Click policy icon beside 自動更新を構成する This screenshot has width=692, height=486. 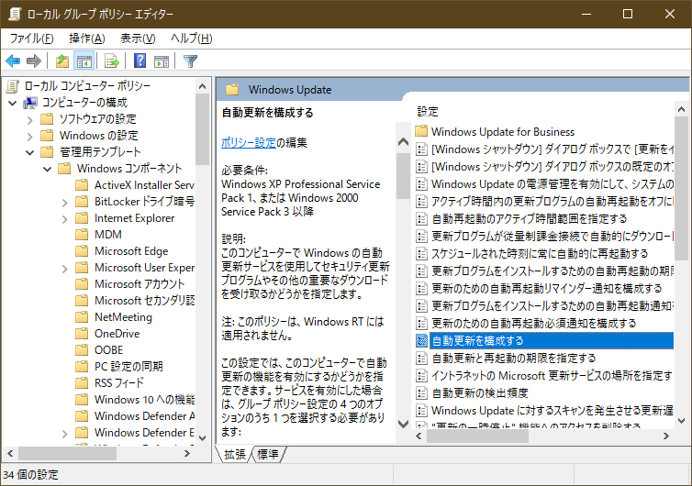click(x=422, y=340)
